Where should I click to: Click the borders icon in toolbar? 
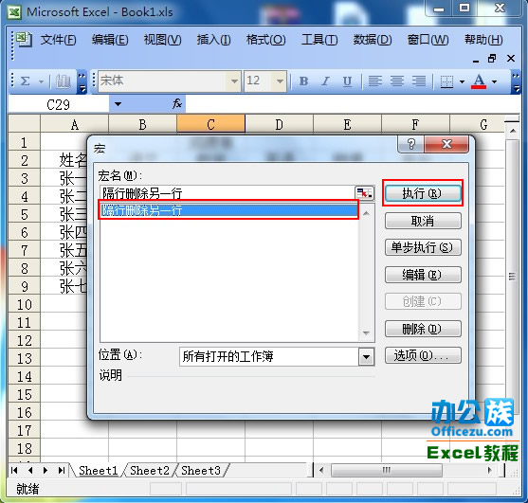click(x=446, y=81)
